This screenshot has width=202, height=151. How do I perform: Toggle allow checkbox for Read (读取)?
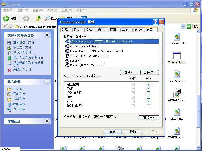pos(133,97)
